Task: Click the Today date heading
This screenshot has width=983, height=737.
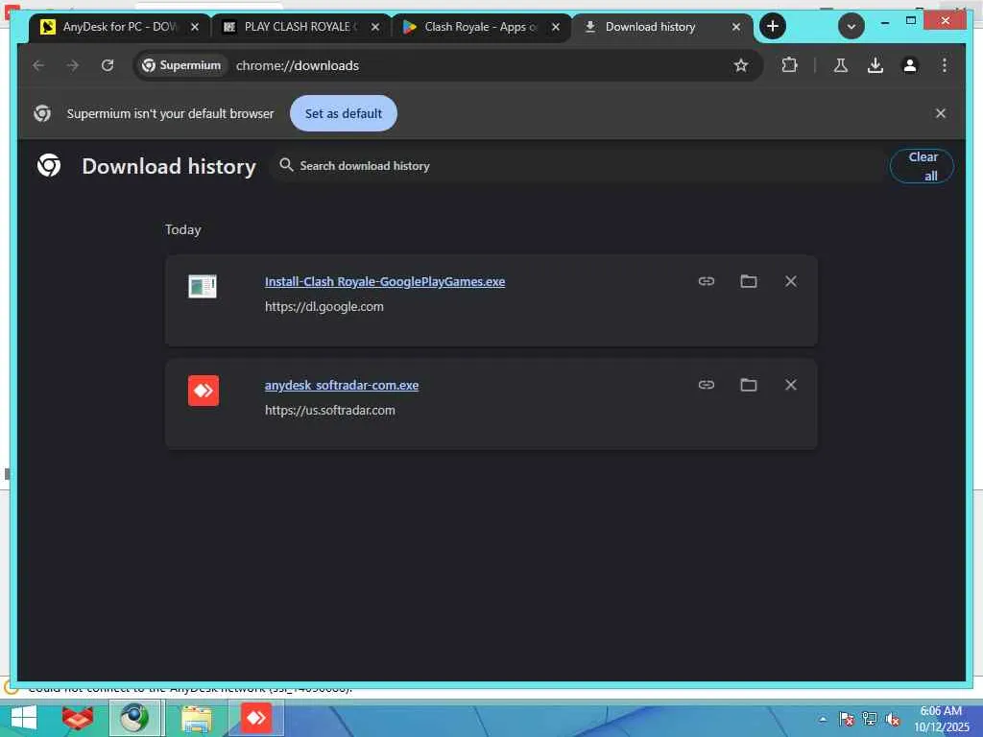Action: (x=183, y=229)
